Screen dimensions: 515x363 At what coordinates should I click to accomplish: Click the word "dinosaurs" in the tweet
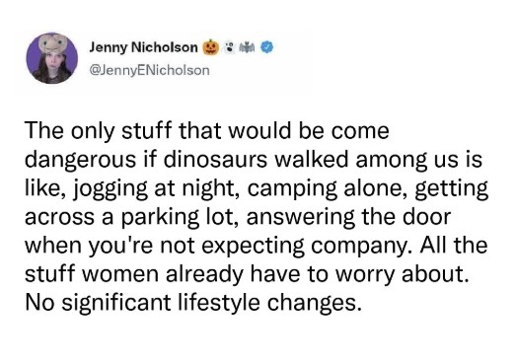click(x=215, y=159)
